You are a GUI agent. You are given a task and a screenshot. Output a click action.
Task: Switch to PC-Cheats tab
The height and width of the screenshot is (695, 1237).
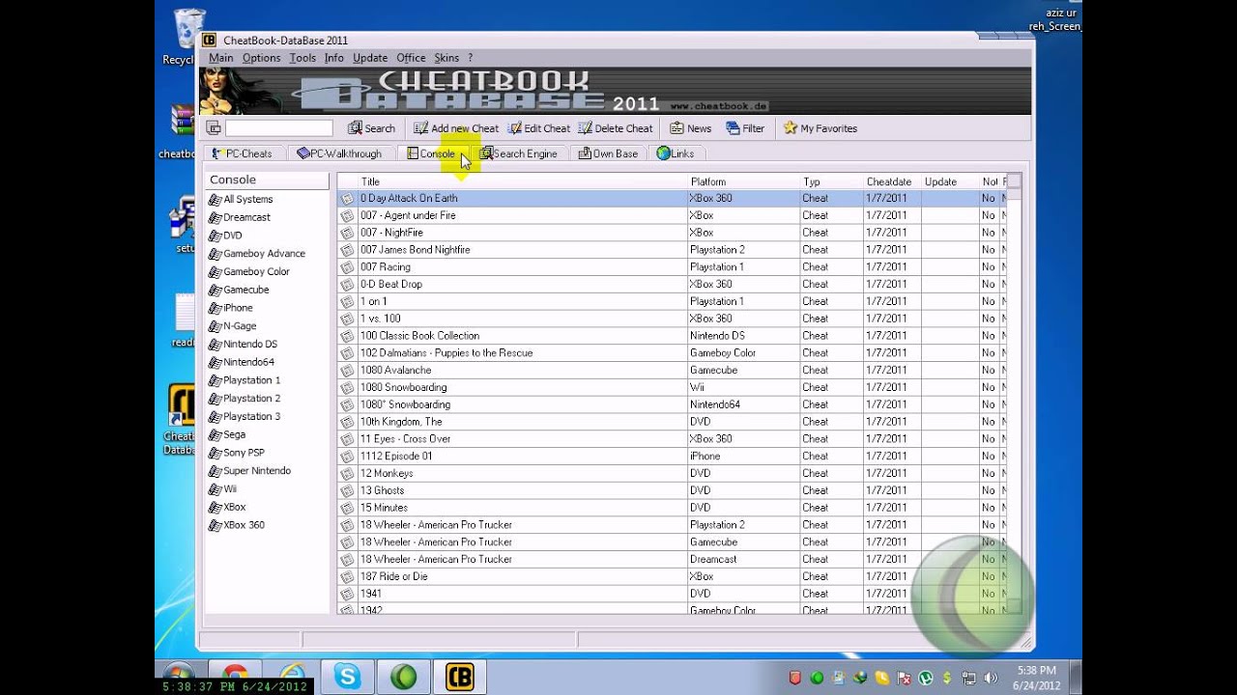(242, 153)
